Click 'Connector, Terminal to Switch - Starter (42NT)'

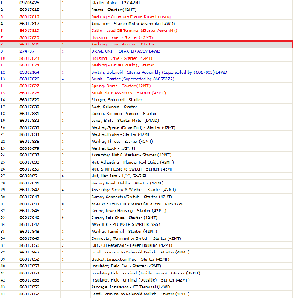point(136,238)
